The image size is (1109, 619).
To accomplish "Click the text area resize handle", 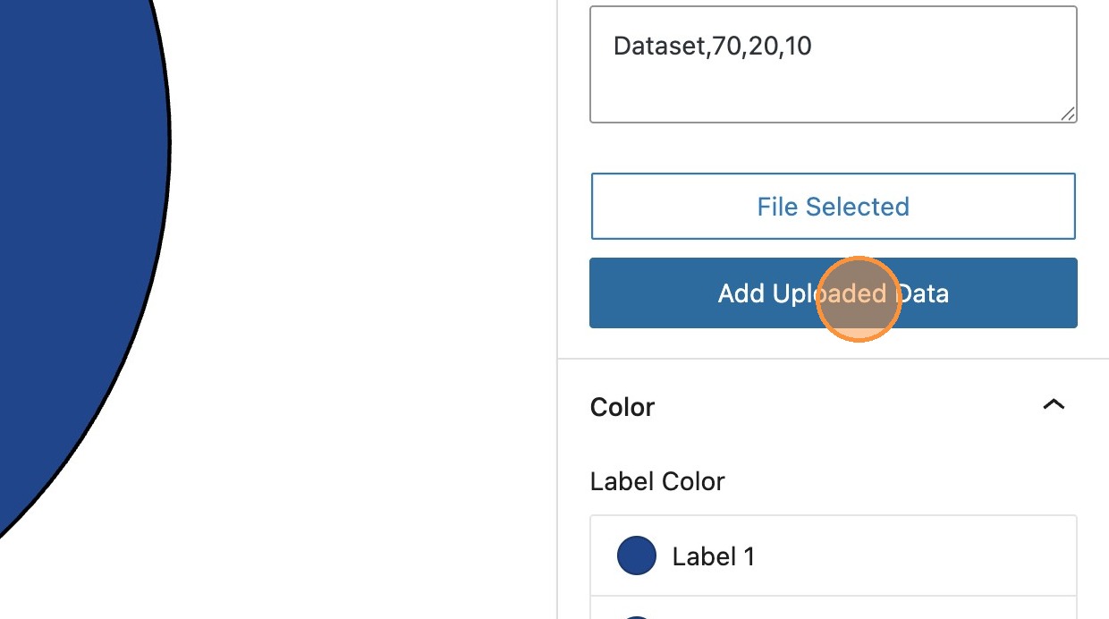I will [x=1068, y=114].
